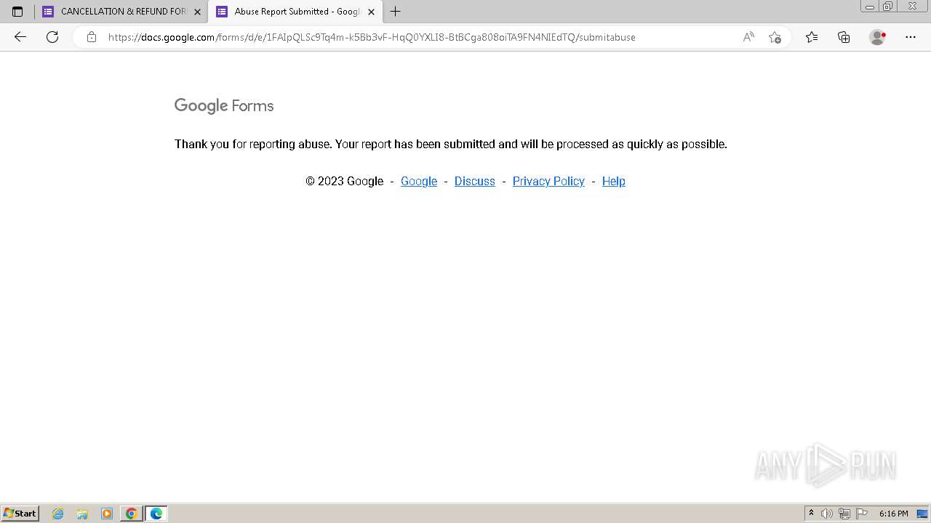View site security lock information
The image size is (931, 523).
tap(92, 37)
